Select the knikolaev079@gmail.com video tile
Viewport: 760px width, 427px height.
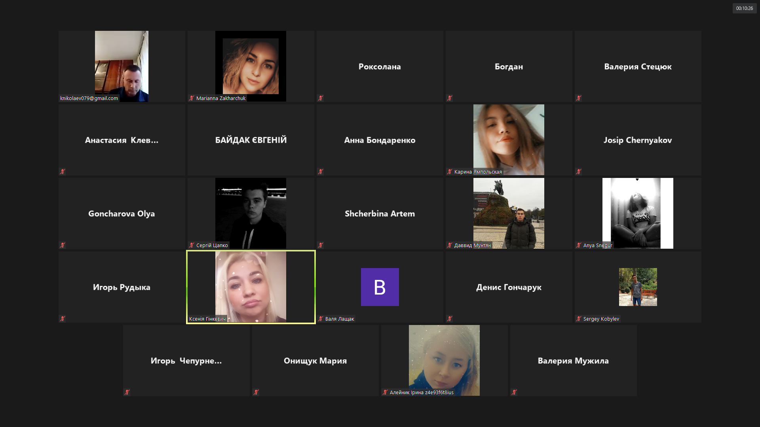point(122,66)
